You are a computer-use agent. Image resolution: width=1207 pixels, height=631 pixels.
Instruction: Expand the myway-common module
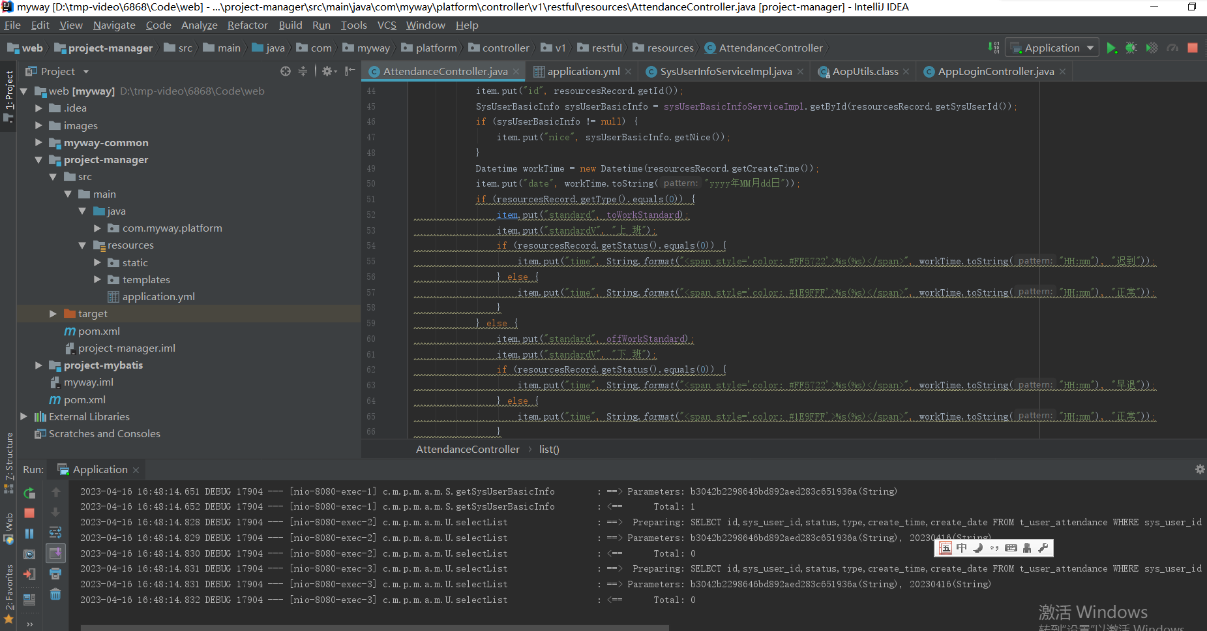38,142
